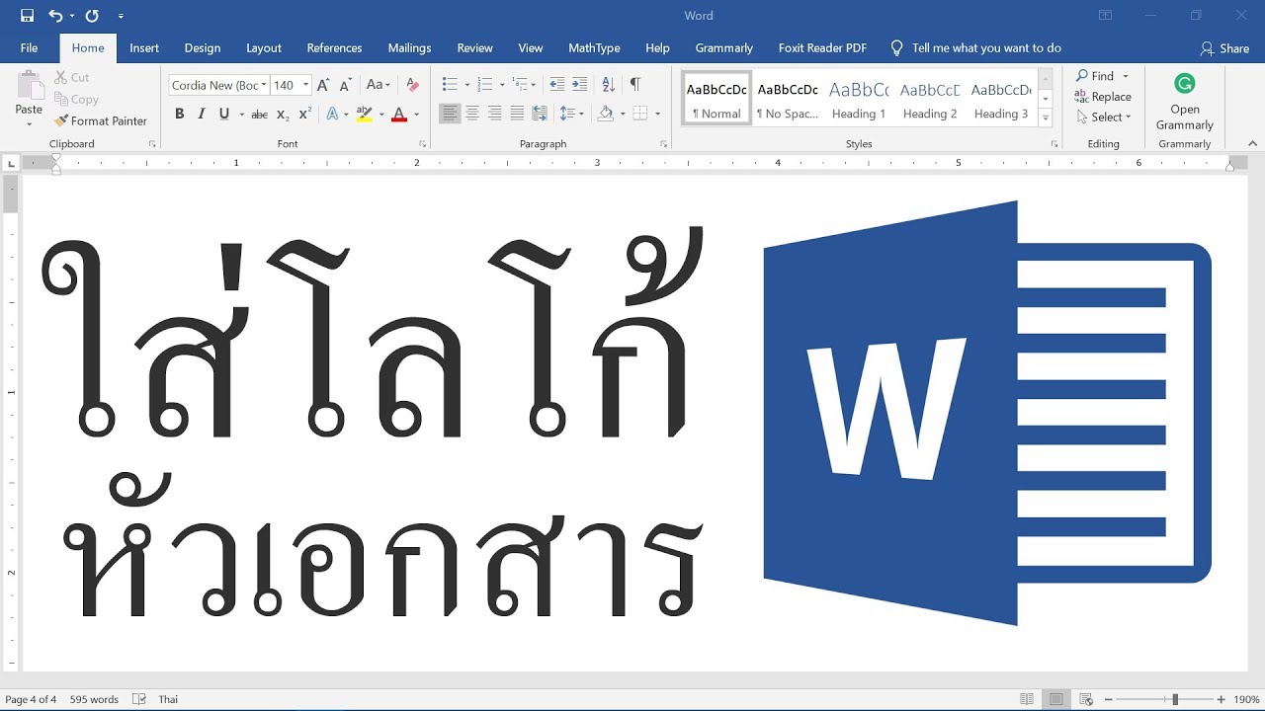The height and width of the screenshot is (711, 1265).
Task: Apply the Heading 2 style
Action: pos(930,99)
